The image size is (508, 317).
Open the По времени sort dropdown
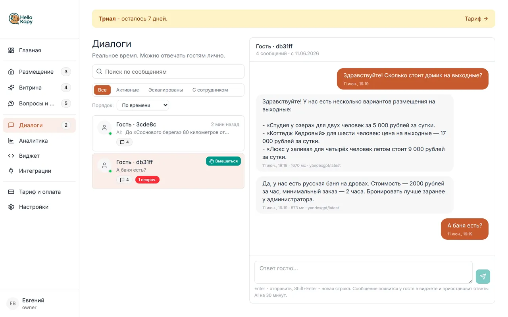(x=143, y=105)
